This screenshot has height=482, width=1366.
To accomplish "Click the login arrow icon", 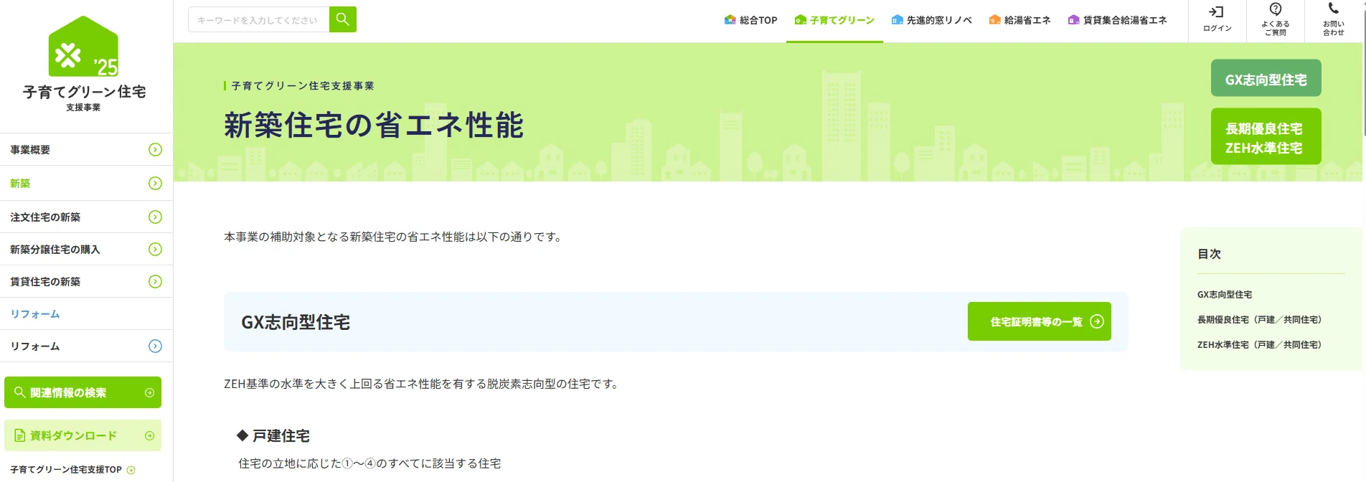I will (1217, 11).
